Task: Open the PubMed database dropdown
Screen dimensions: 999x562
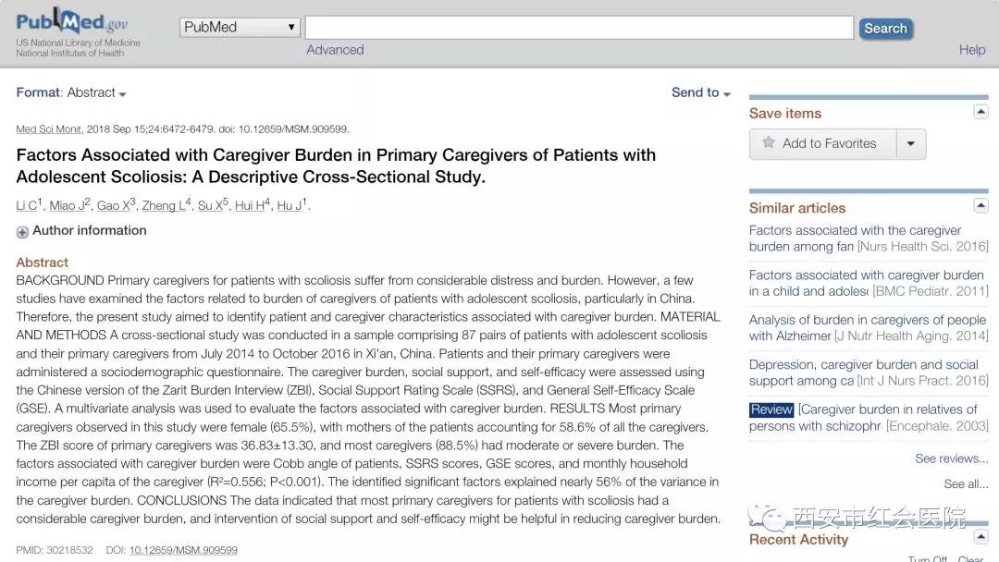Action: coord(240,28)
